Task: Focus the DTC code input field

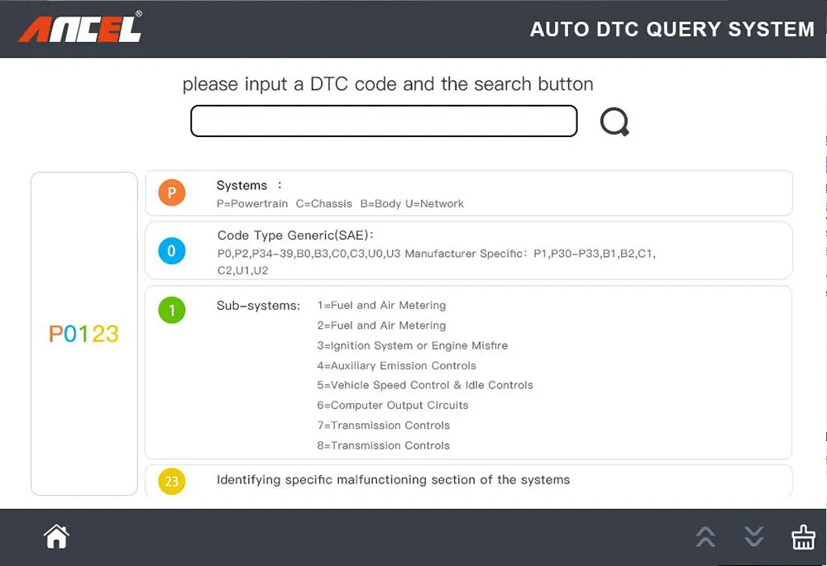Action: pyautogui.click(x=384, y=121)
